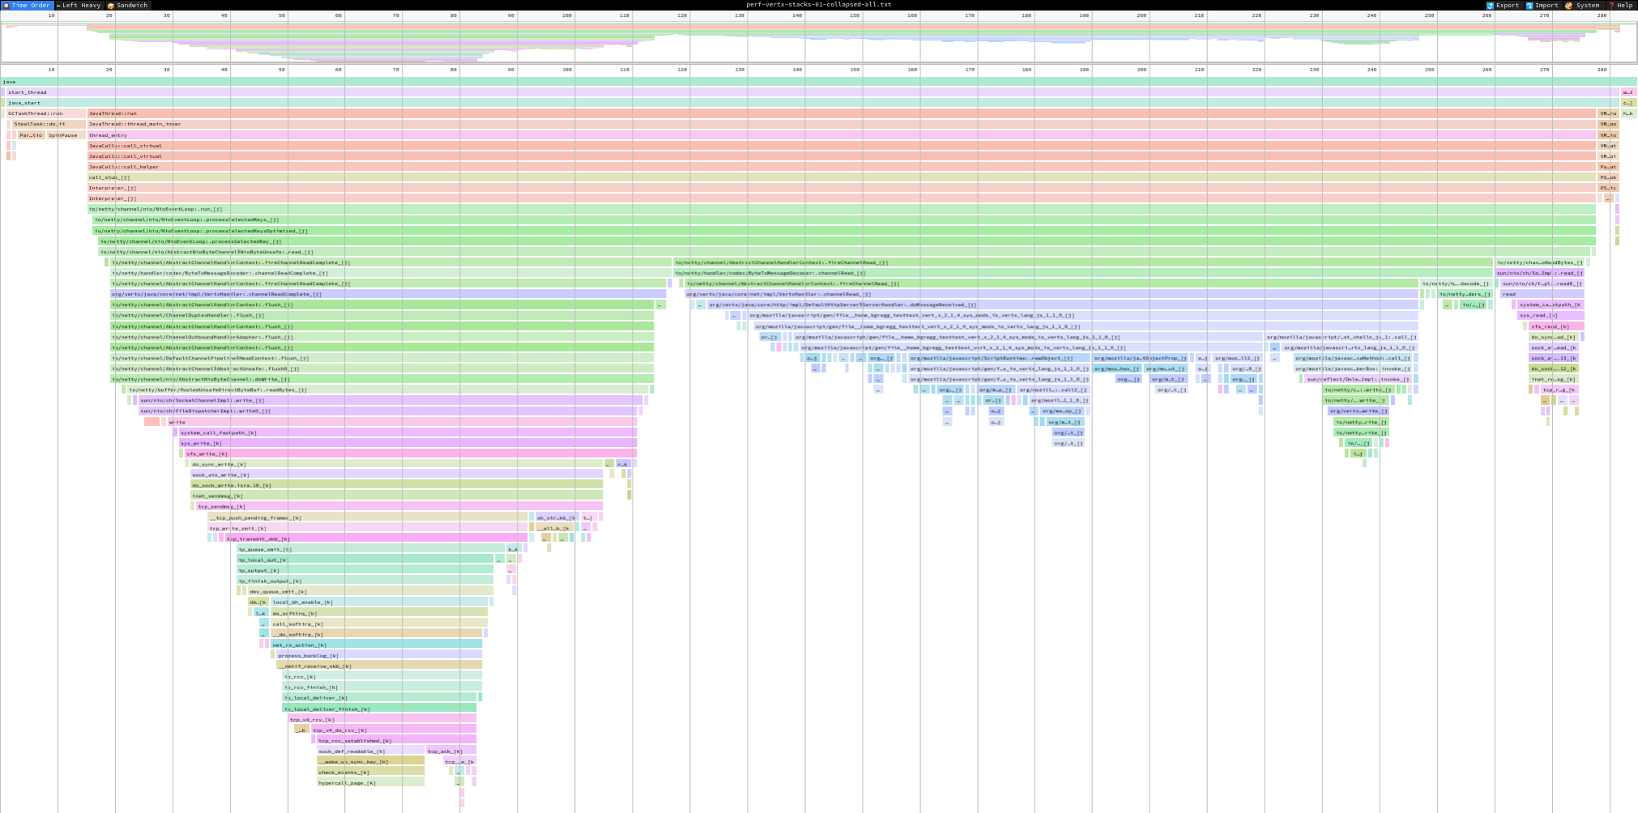Select the tcp_rcv_established_[k] frame
The image size is (1638, 813).
click(396, 740)
